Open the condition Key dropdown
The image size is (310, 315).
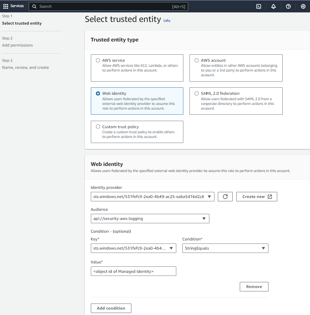(x=133, y=248)
